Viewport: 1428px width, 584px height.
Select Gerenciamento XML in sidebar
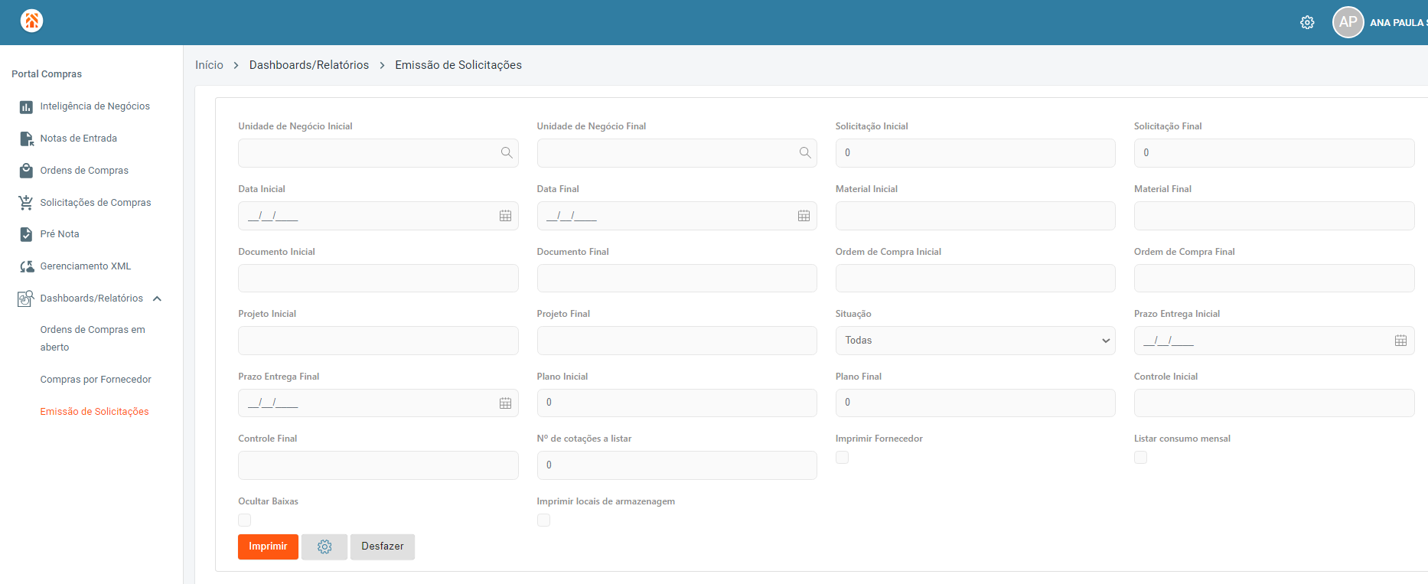86,266
